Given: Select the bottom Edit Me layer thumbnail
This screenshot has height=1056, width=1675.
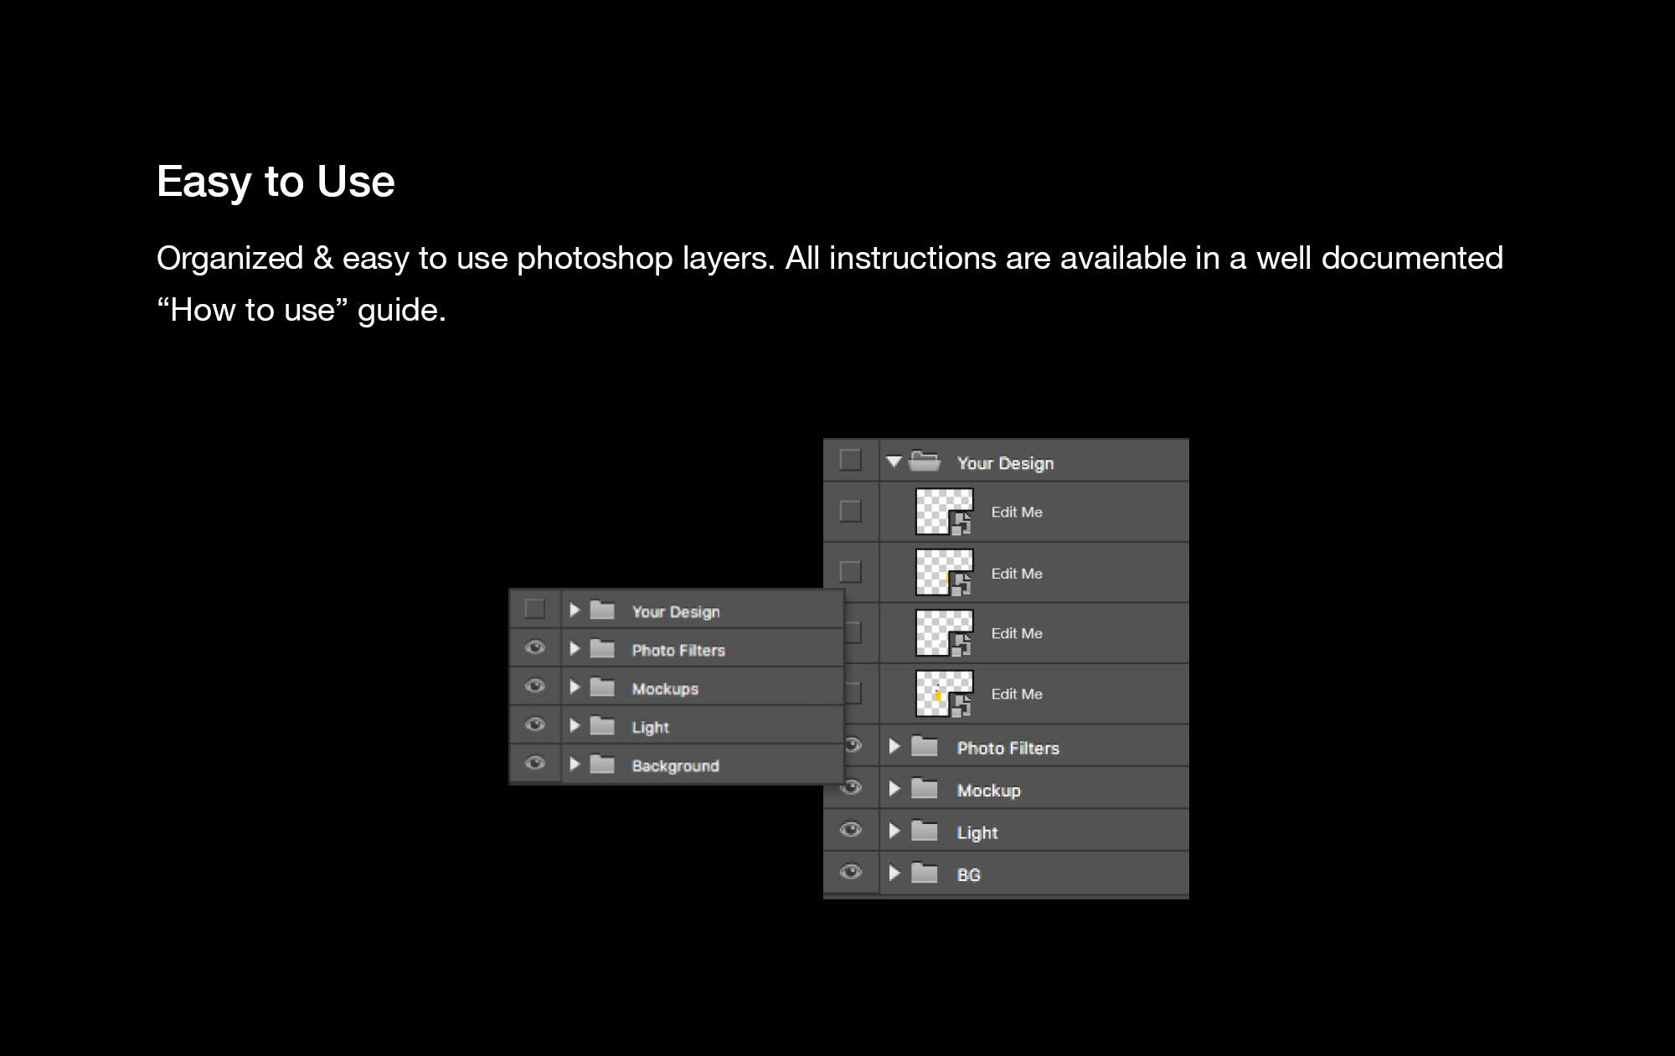Looking at the screenshot, I should (x=944, y=693).
